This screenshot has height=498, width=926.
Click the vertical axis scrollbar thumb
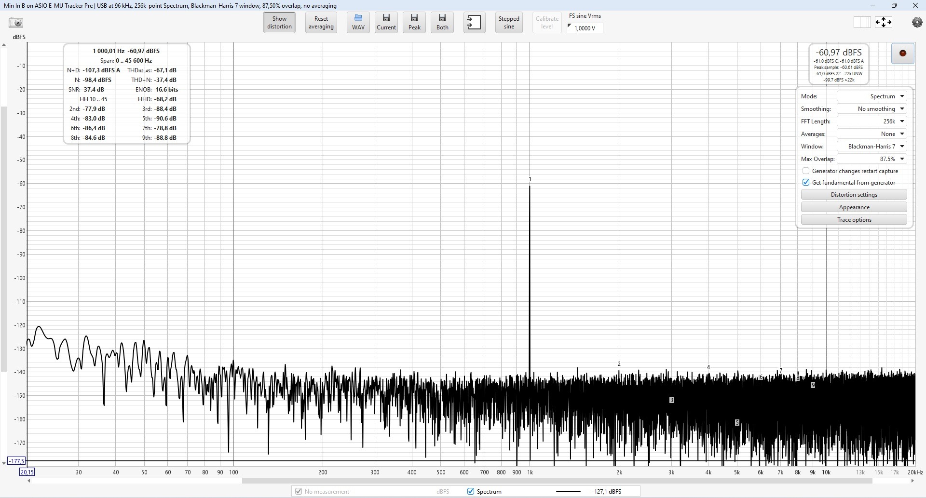[4, 239]
